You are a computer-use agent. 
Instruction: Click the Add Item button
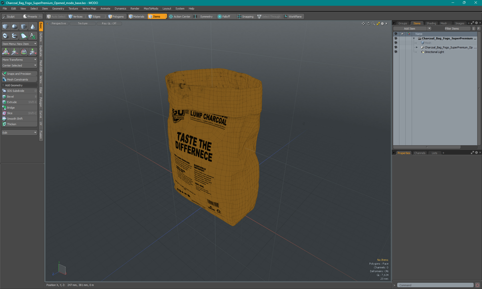pos(410,29)
